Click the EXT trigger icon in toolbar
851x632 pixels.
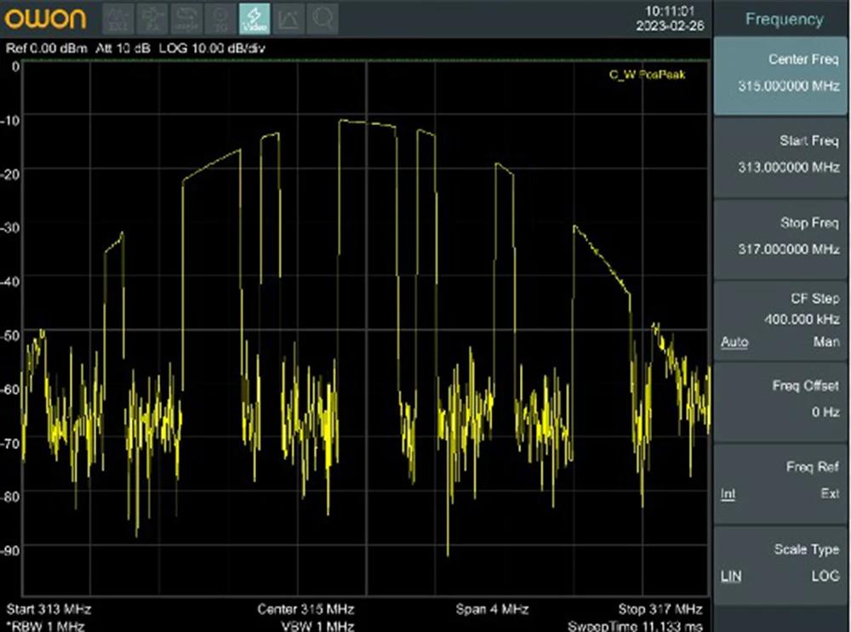pos(118,18)
